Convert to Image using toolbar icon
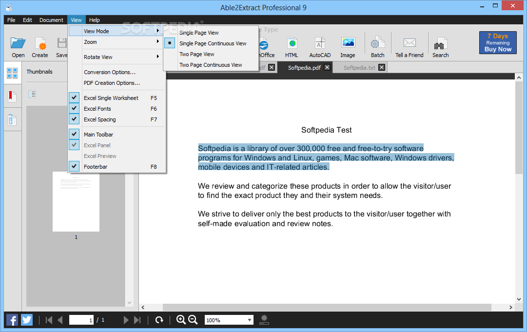Image resolution: width=527 pixels, height=332 pixels. (348, 43)
